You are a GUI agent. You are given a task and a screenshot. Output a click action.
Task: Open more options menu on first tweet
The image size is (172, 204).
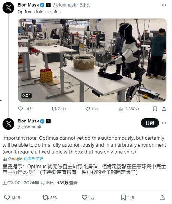pyautogui.click(x=164, y=5)
